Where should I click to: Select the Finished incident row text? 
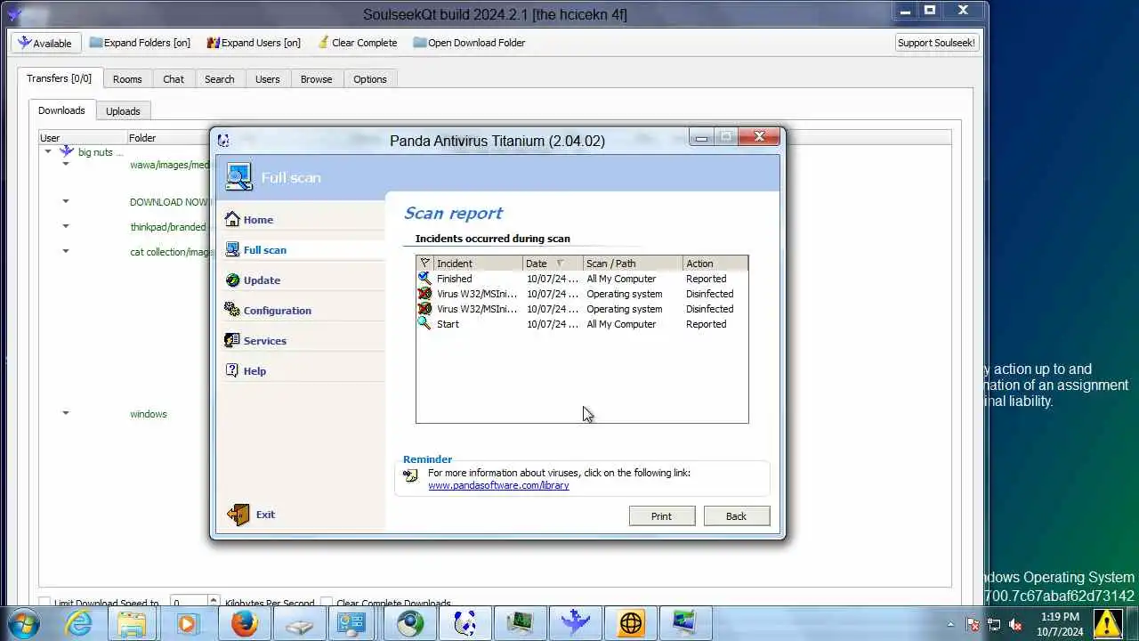[455, 279]
